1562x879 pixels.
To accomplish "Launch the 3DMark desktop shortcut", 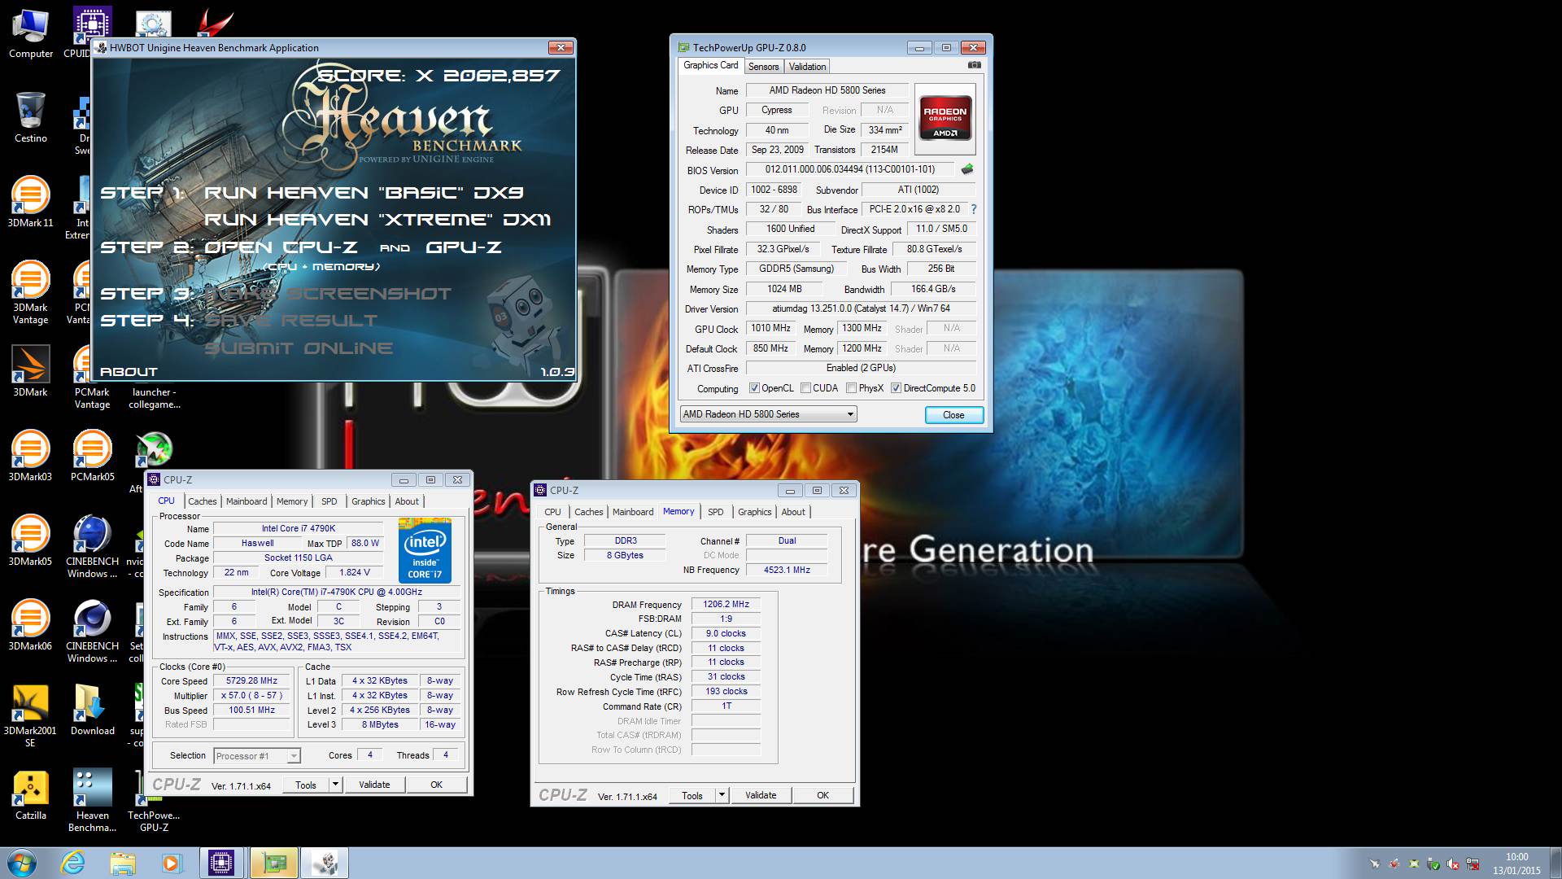I will (30, 371).
